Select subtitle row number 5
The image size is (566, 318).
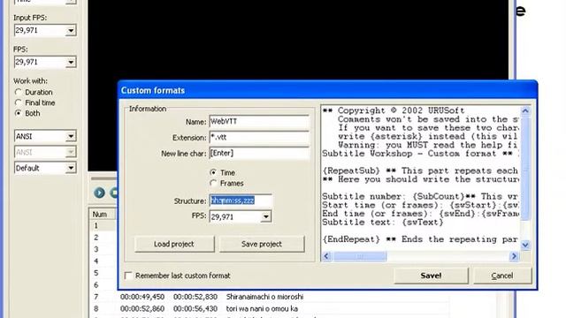pyautogui.click(x=96, y=273)
